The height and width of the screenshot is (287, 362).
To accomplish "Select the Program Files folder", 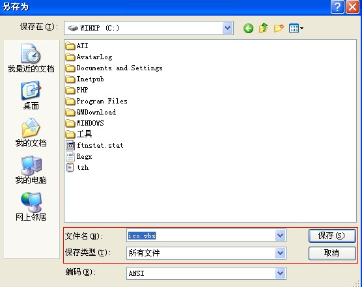I will click(96, 101).
